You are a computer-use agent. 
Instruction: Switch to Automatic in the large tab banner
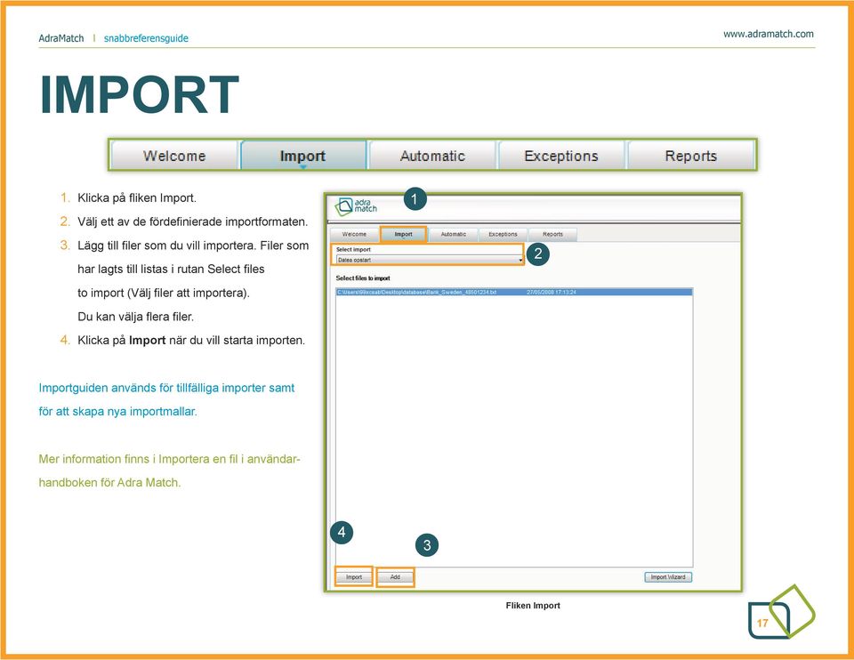click(x=432, y=156)
